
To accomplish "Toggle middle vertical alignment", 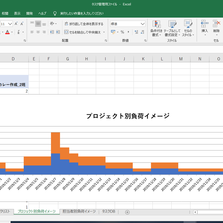I will [38, 24].
